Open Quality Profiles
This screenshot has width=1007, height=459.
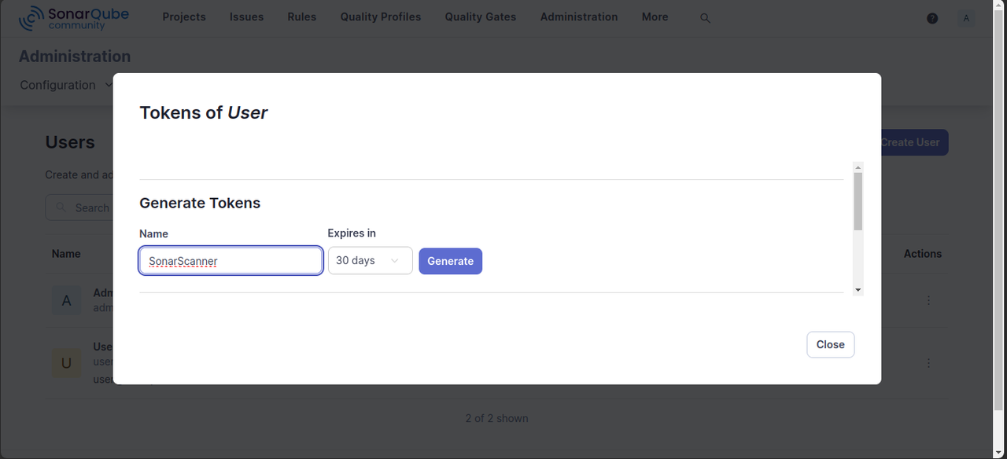pyautogui.click(x=381, y=17)
